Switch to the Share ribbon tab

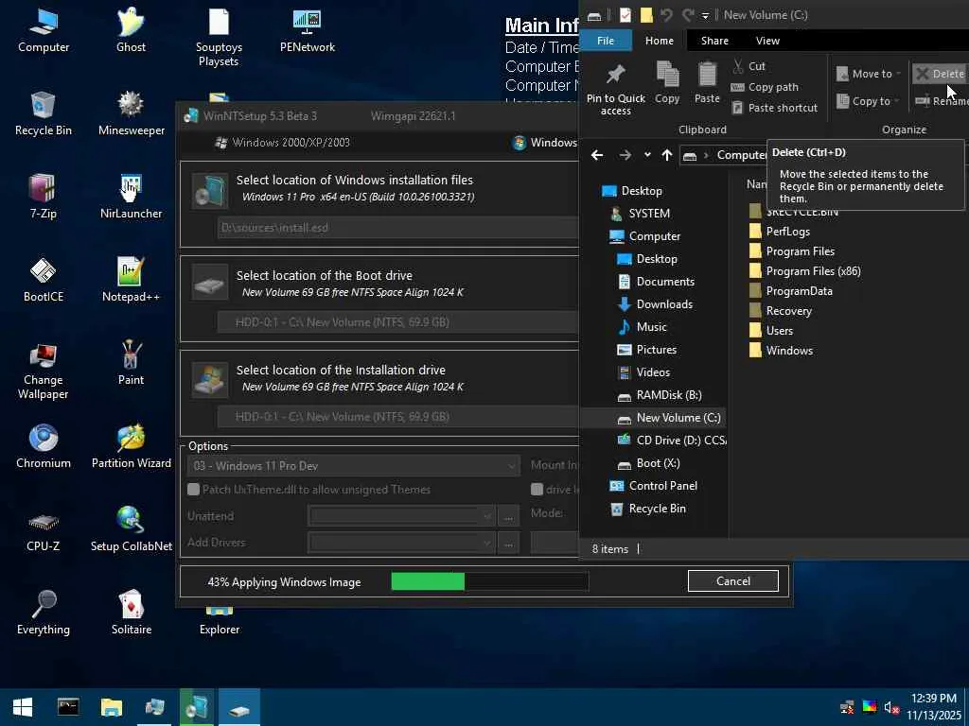pyautogui.click(x=714, y=41)
